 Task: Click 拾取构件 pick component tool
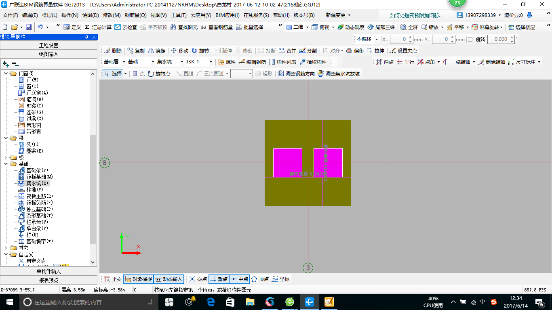click(x=313, y=62)
